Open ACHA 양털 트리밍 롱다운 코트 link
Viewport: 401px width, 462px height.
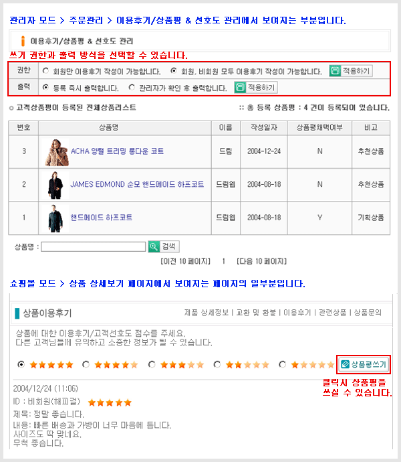tap(117, 151)
